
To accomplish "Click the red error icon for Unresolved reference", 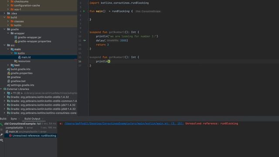I will 10,136.
